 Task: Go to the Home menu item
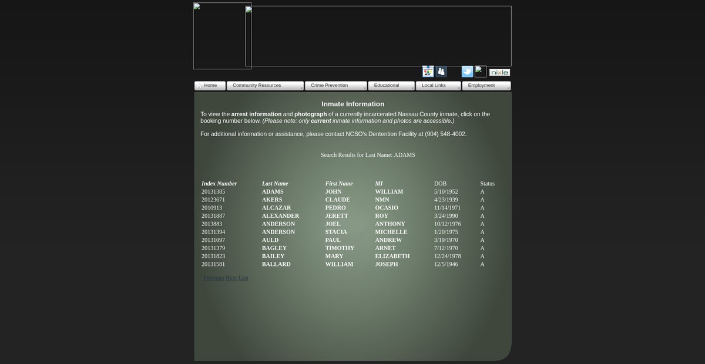coord(210,86)
